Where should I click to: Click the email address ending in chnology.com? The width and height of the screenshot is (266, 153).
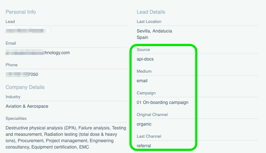tap(38, 53)
